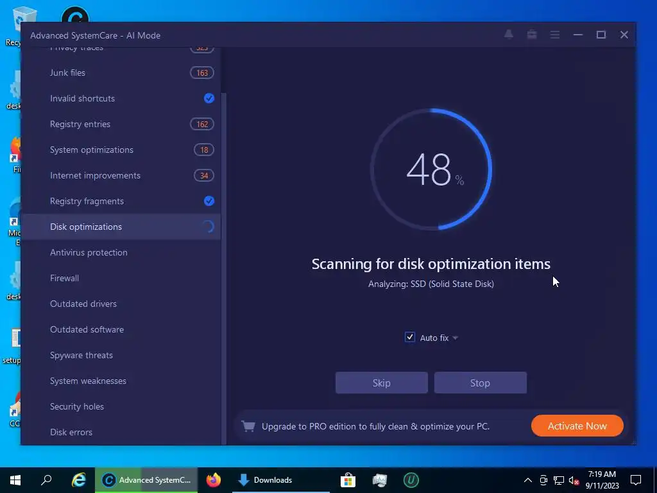Select System weaknesses item
The image size is (657, 493).
[x=121, y=381]
